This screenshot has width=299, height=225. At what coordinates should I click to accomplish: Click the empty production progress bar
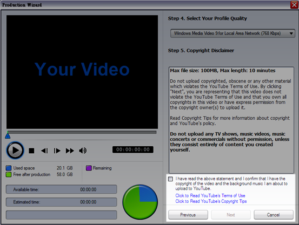62,215
